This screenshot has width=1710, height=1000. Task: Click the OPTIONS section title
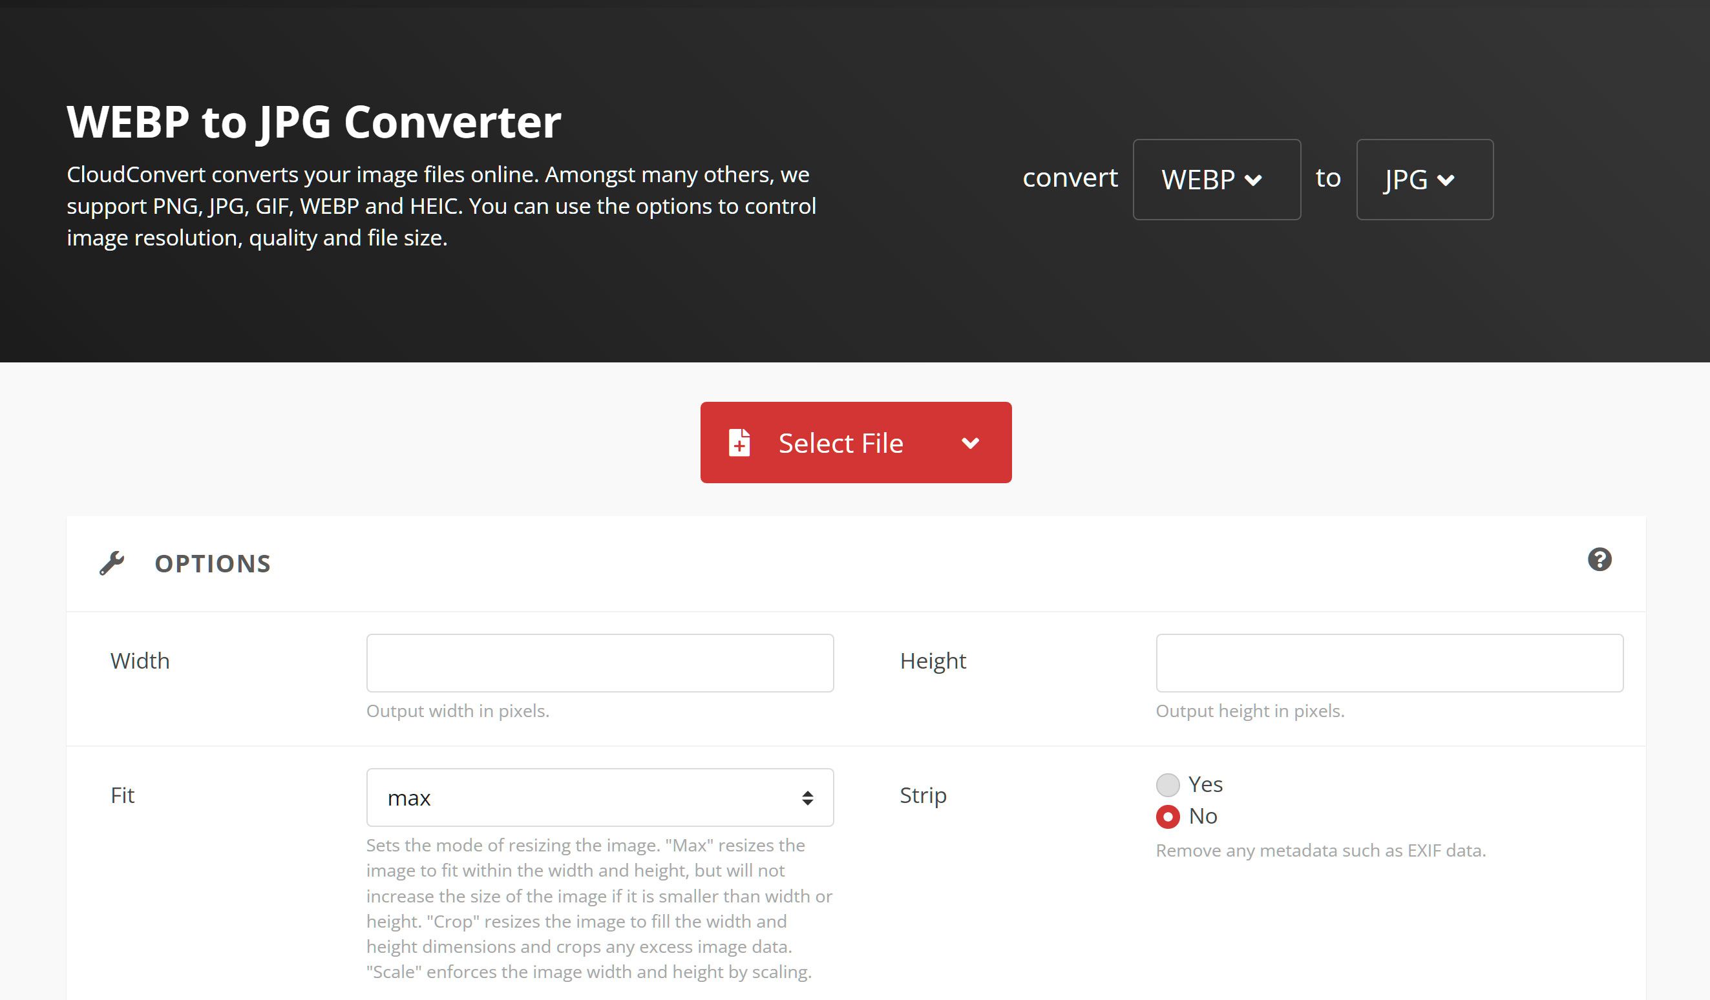coord(213,564)
